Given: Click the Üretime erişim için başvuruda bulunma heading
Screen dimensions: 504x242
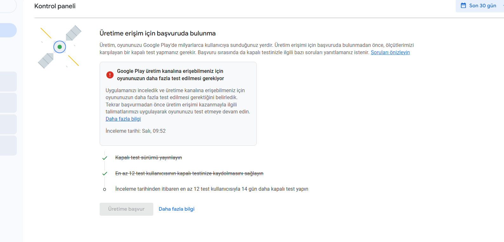Looking at the screenshot, I should pos(157,33).
